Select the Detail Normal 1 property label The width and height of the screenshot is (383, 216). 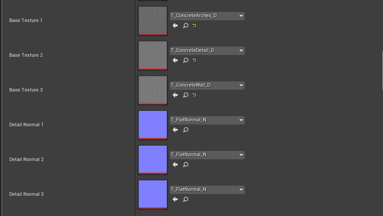[x=26, y=124]
